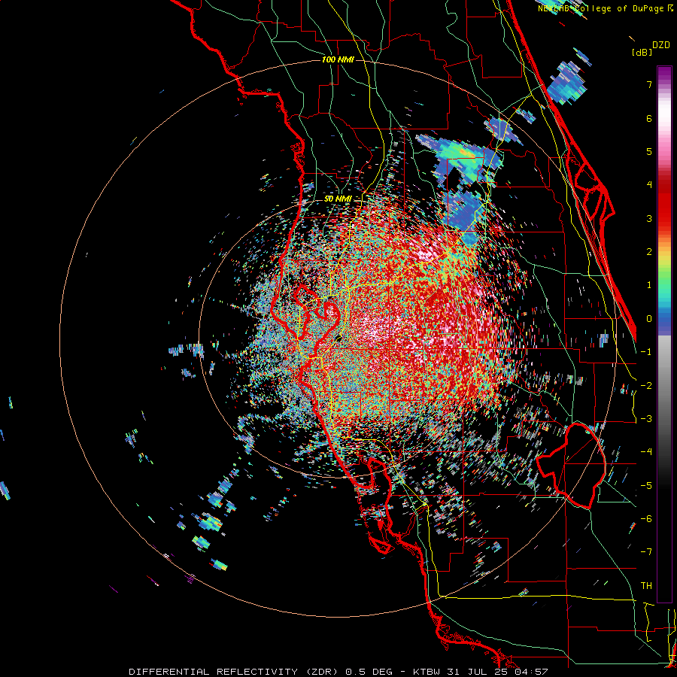Select the 4 value on the scale
Screen dimensions: 677x677
pos(649,185)
